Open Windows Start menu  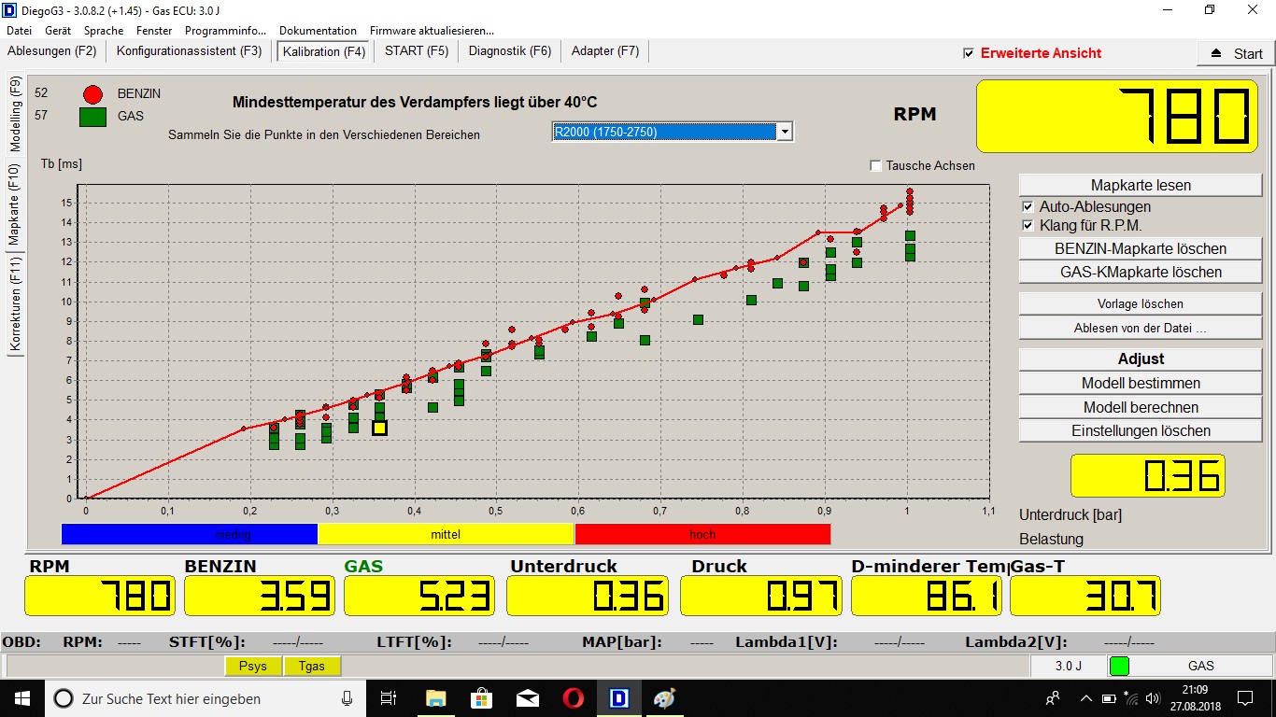pyautogui.click(x=21, y=698)
